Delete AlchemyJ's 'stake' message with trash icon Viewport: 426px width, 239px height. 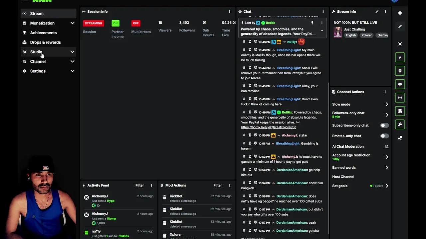pos(244,135)
